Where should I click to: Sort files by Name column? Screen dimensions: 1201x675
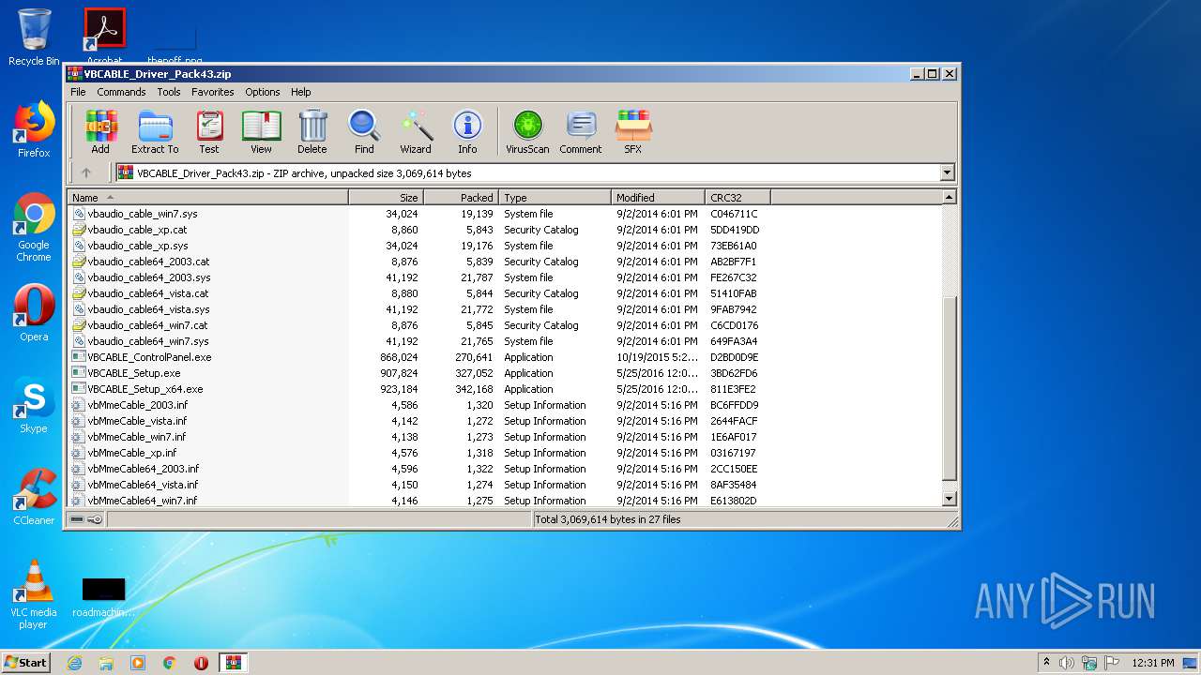tap(208, 197)
